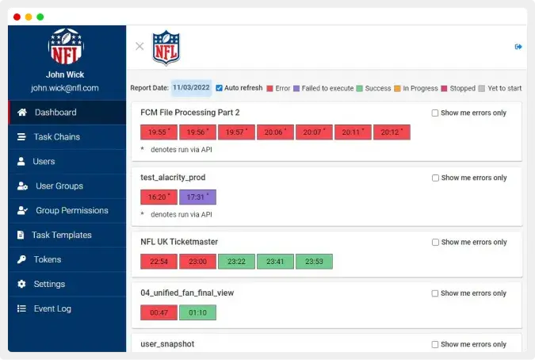The image size is (535, 360).
Task: Check errors only for FCM File Processing Part 2
Action: 435,113
